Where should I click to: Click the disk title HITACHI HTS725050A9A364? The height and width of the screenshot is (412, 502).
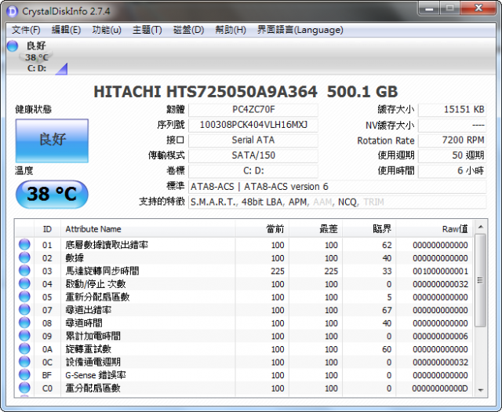206,92
